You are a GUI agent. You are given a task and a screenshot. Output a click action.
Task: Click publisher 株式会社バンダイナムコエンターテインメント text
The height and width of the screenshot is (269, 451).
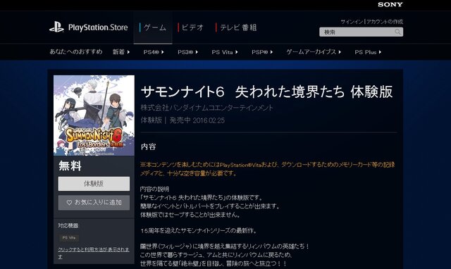pyautogui.click(x=206, y=108)
